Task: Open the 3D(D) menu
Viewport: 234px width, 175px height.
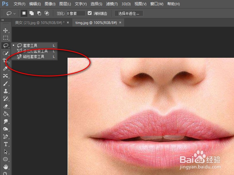Action: click(x=126, y=4)
